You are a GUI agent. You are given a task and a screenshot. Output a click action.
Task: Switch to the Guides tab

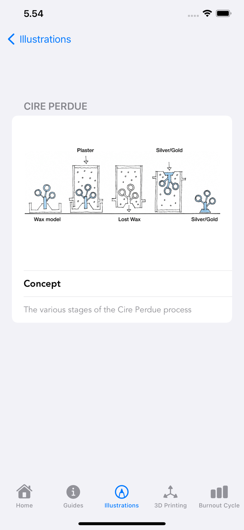click(x=73, y=496)
